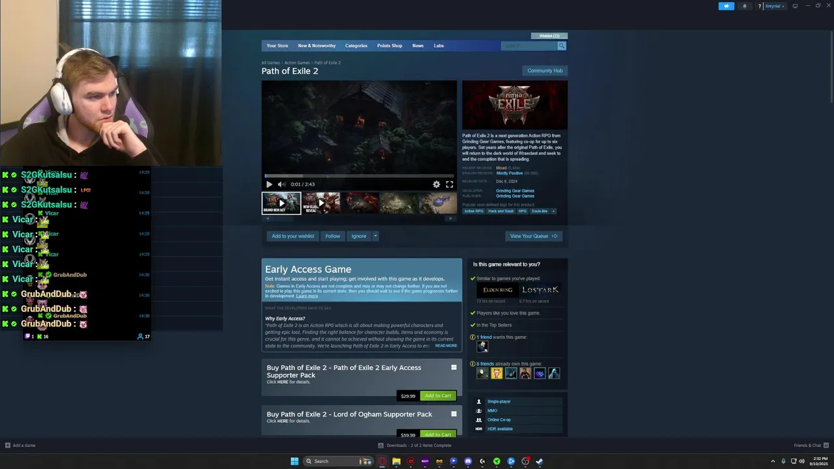Select the HDR available feature link
Screen dimensions: 834x469
500,429
